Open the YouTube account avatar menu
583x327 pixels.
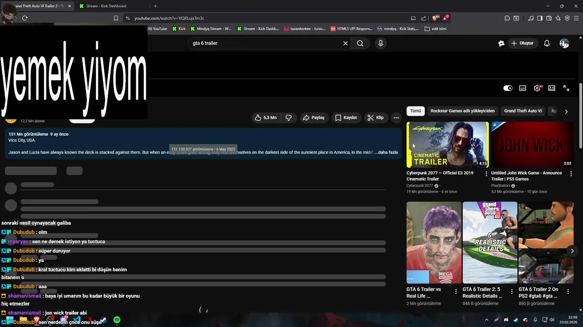click(x=564, y=43)
